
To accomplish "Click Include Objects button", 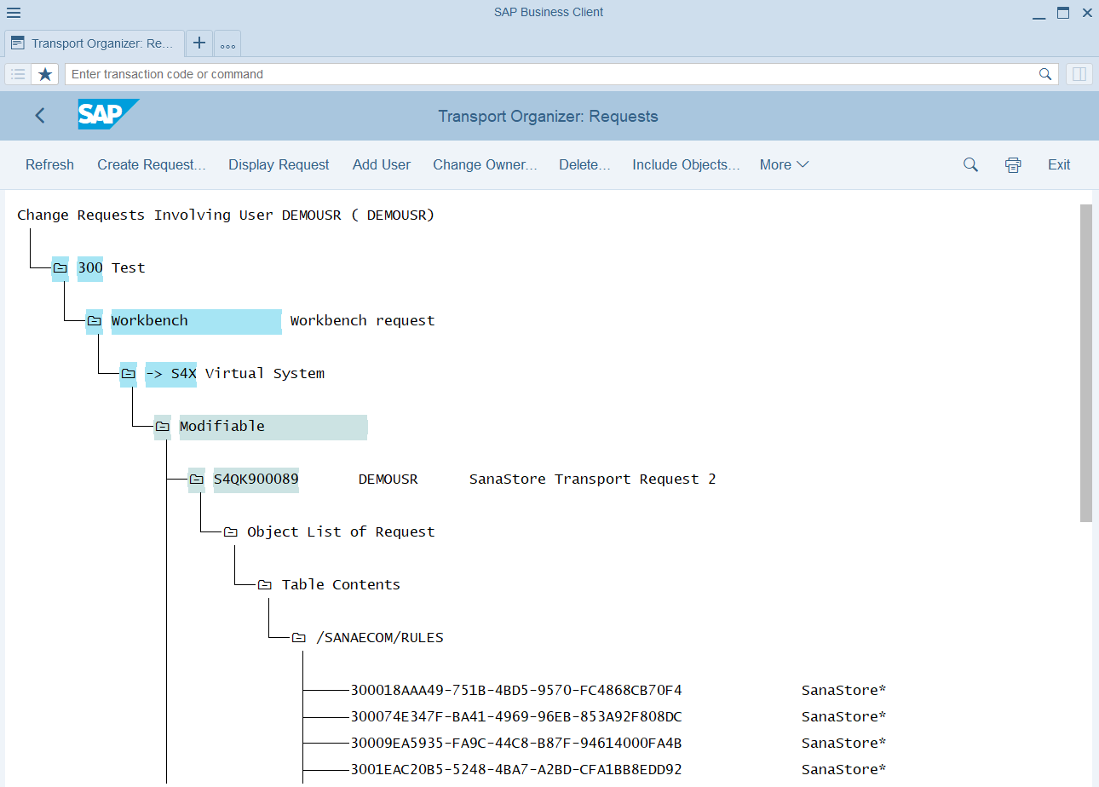I will click(x=686, y=164).
